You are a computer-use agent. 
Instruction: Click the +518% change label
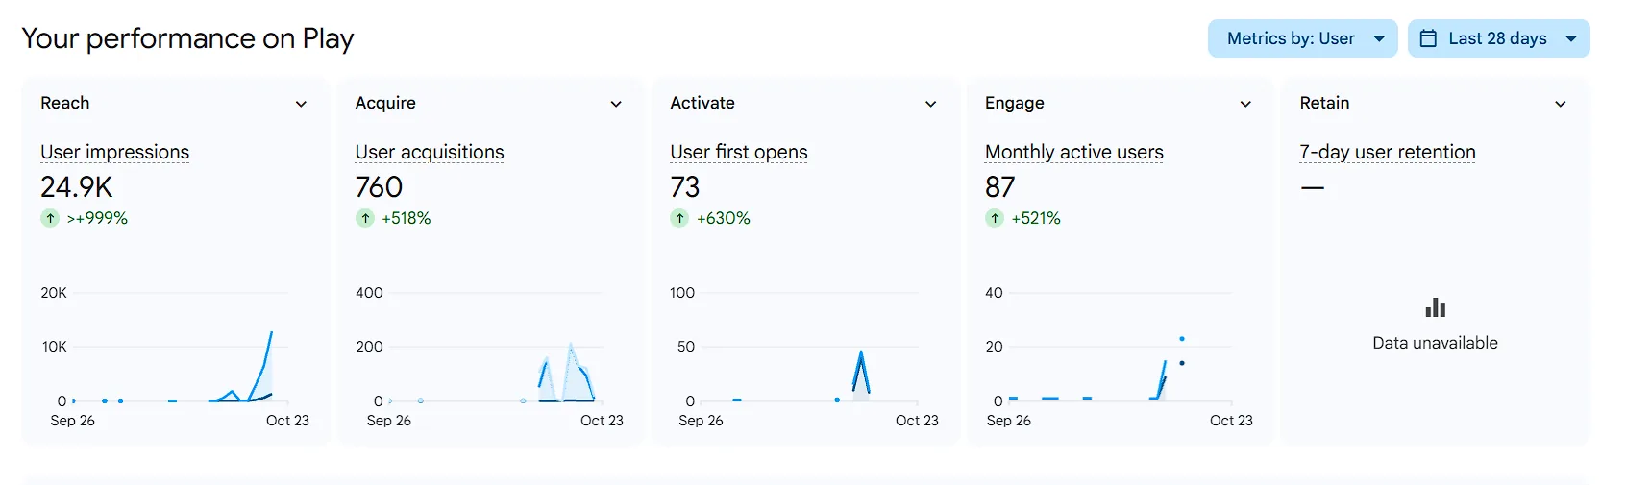[x=406, y=218]
